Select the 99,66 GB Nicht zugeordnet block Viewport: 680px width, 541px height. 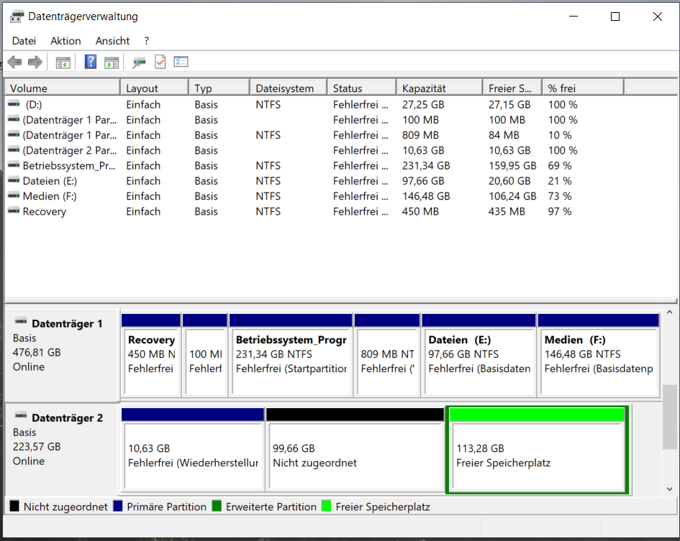[x=355, y=450]
